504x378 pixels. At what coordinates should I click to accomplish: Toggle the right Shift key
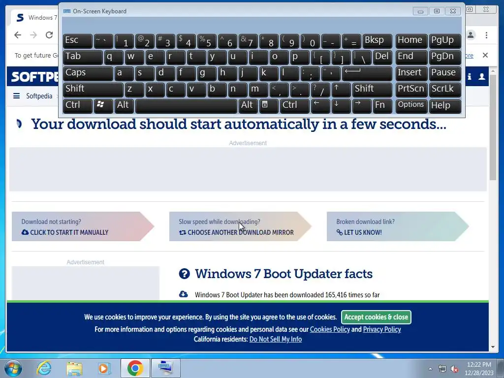pyautogui.click(x=373, y=90)
